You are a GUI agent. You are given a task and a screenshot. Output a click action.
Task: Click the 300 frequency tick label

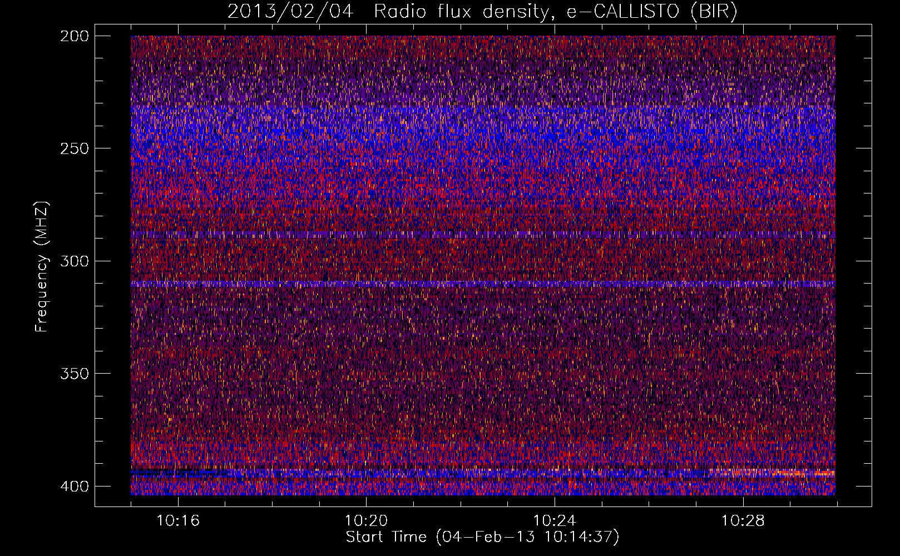74,261
